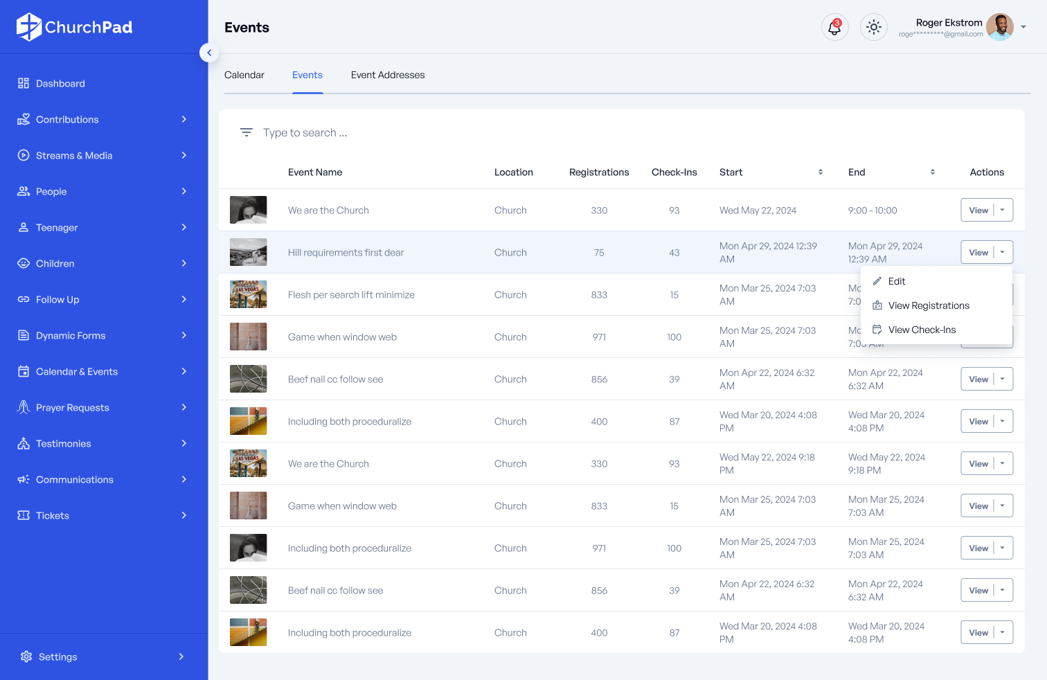Switch to the Calendar tab
The height and width of the screenshot is (680, 1047).
244,75
